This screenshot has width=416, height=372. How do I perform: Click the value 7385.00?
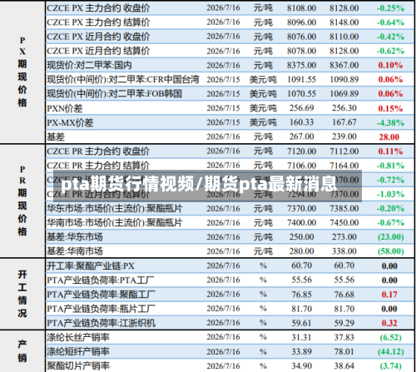pyautogui.click(x=344, y=208)
